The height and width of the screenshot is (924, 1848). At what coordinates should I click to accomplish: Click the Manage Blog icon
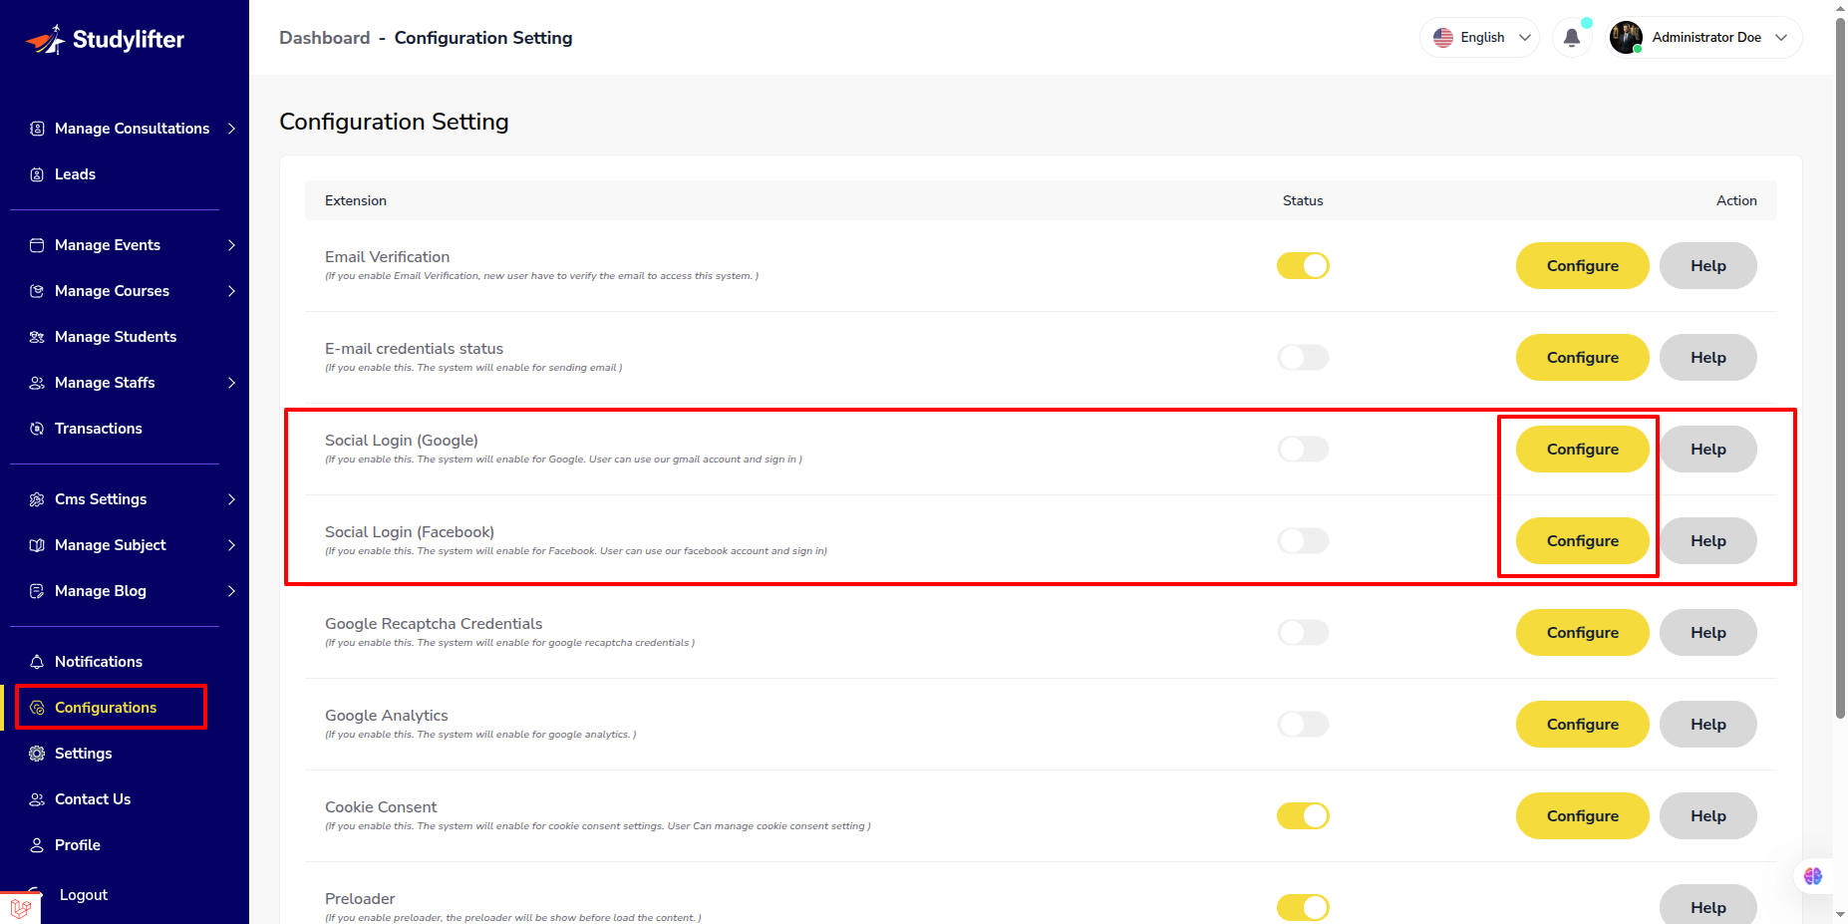[x=37, y=591]
